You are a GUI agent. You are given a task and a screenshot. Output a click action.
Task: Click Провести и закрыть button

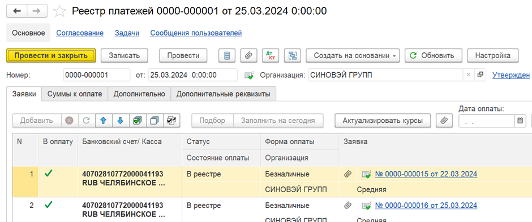pyautogui.click(x=52, y=56)
